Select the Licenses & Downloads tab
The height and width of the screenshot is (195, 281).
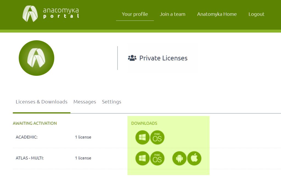[41, 102]
